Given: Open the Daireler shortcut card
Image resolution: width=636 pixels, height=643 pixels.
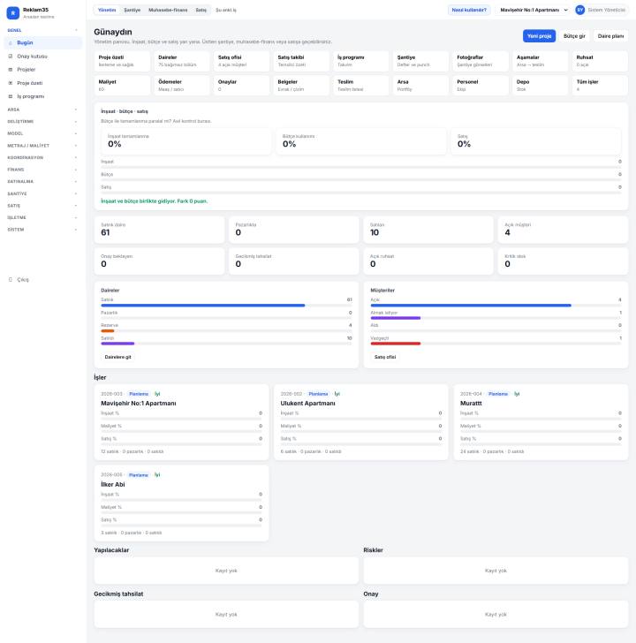Looking at the screenshot, I should coord(182,61).
